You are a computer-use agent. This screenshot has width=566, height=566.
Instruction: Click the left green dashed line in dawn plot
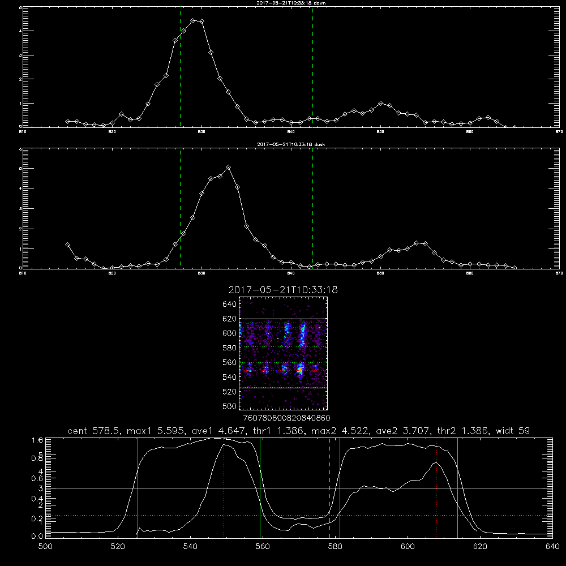pos(180,67)
